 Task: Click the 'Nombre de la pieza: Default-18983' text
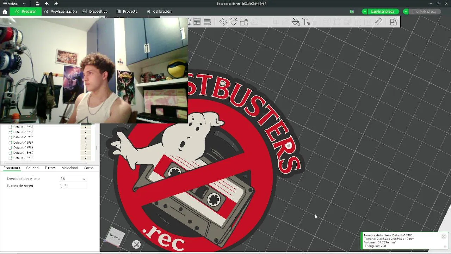(388, 235)
